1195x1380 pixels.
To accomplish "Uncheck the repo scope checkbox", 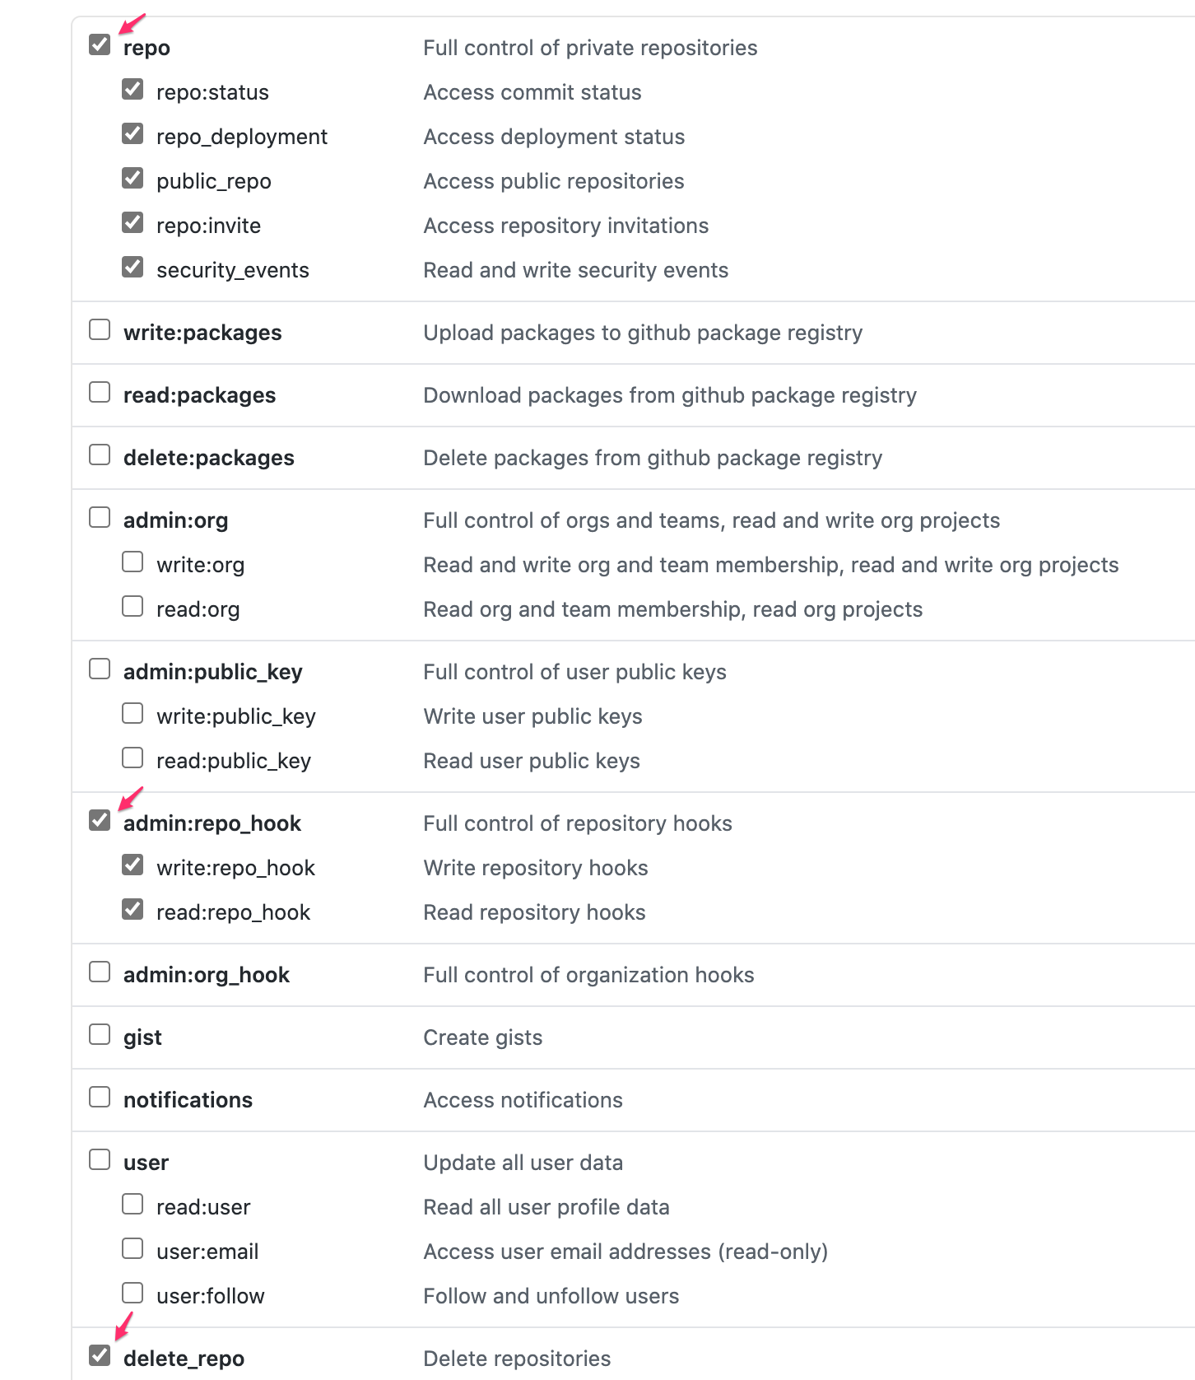I will click(x=100, y=44).
